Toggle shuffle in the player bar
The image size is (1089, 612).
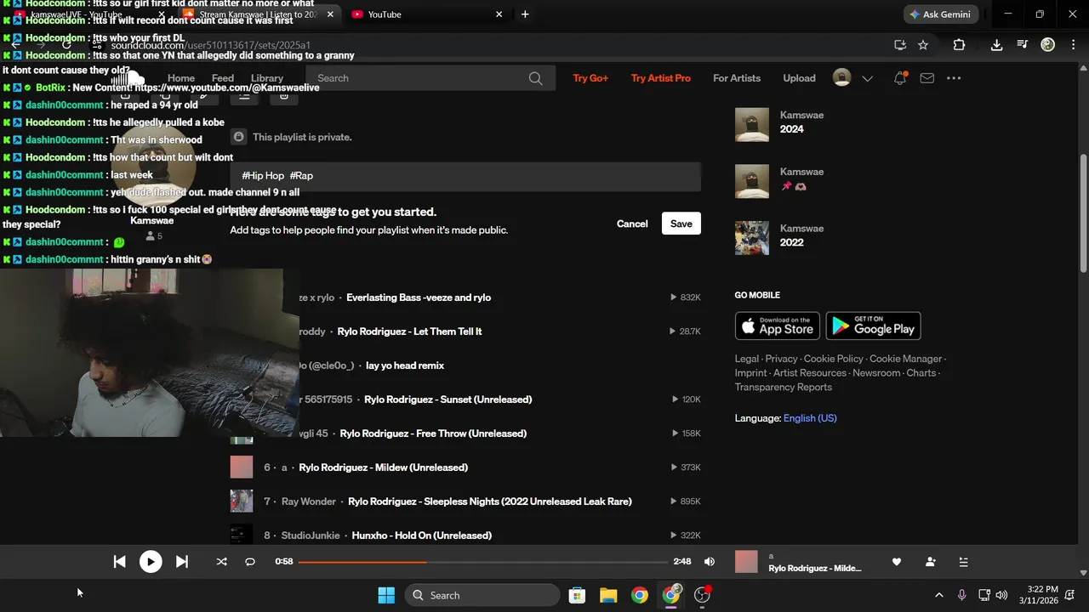pos(222,562)
